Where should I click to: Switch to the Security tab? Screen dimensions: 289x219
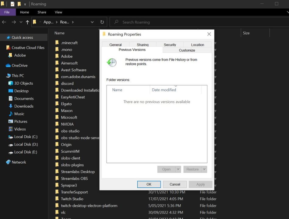tap(170, 44)
